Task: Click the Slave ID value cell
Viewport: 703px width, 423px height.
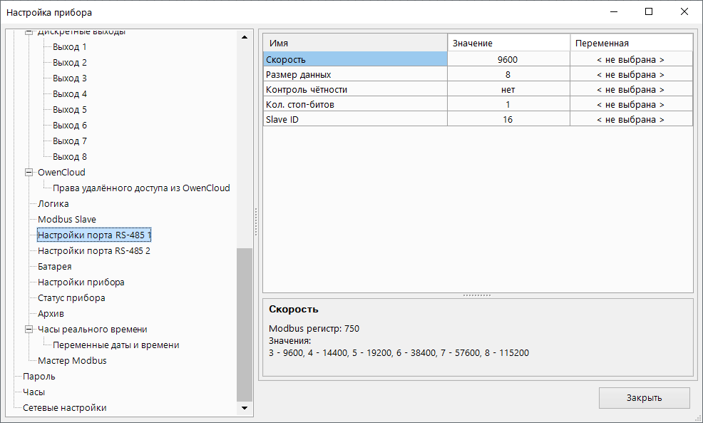Action: coord(508,120)
